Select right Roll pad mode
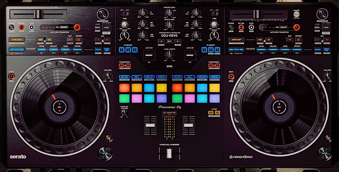Screen dimensions: 339x172 click(x=189, y=77)
